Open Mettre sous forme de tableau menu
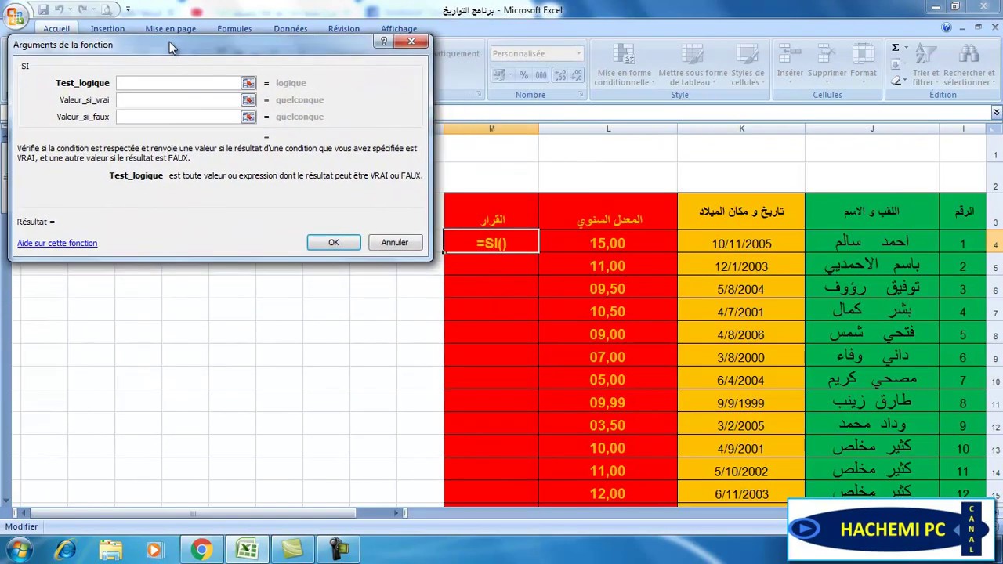Screen dimensions: 1003x564 (x=693, y=65)
